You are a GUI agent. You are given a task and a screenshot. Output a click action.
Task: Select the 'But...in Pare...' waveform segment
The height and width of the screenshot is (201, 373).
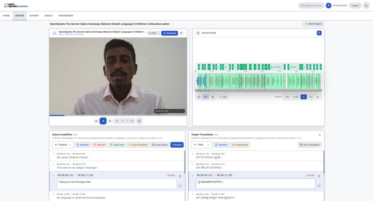point(276,67)
